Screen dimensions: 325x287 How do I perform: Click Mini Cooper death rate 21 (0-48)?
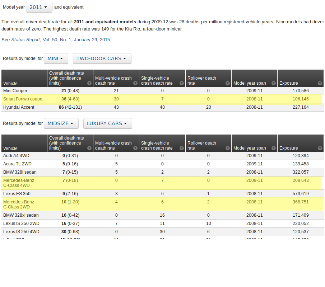coord(70,91)
